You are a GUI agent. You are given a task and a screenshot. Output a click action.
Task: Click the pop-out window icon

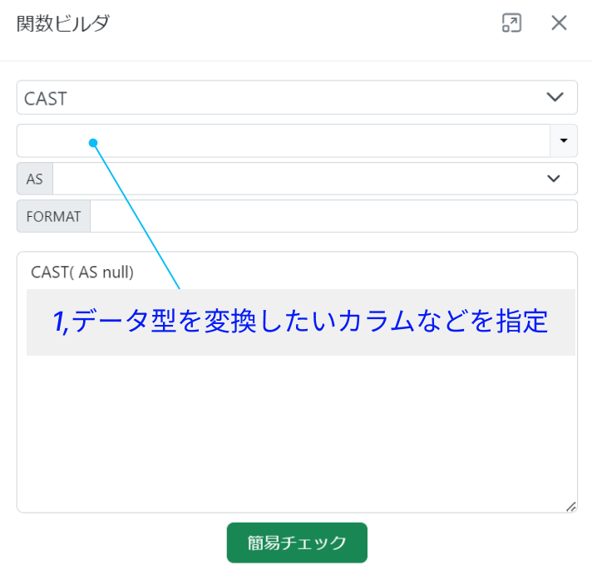click(511, 23)
